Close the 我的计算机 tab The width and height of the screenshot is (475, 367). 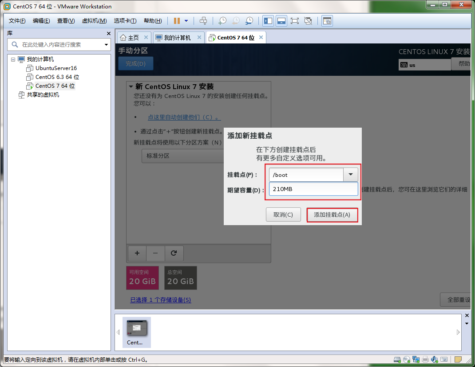click(199, 37)
